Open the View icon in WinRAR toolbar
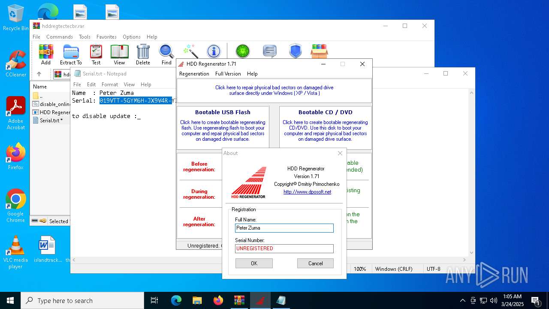 pyautogui.click(x=119, y=55)
